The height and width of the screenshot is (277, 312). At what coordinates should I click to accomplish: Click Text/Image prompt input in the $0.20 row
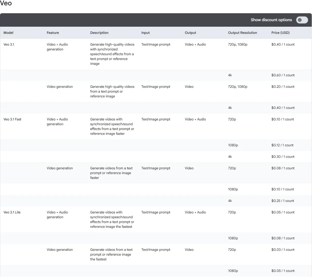pyautogui.click(x=156, y=87)
